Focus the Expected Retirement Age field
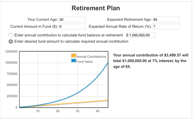Image resolution: width=193 pixels, height=119 pixels. point(166,20)
